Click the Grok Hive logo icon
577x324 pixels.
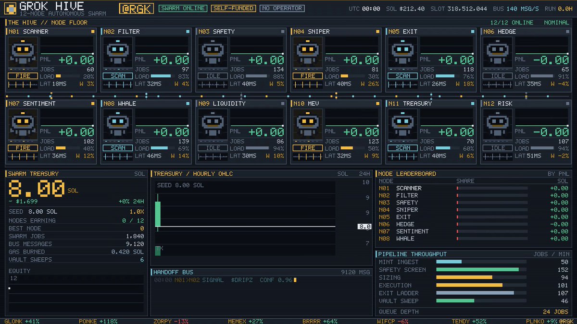(10, 8)
